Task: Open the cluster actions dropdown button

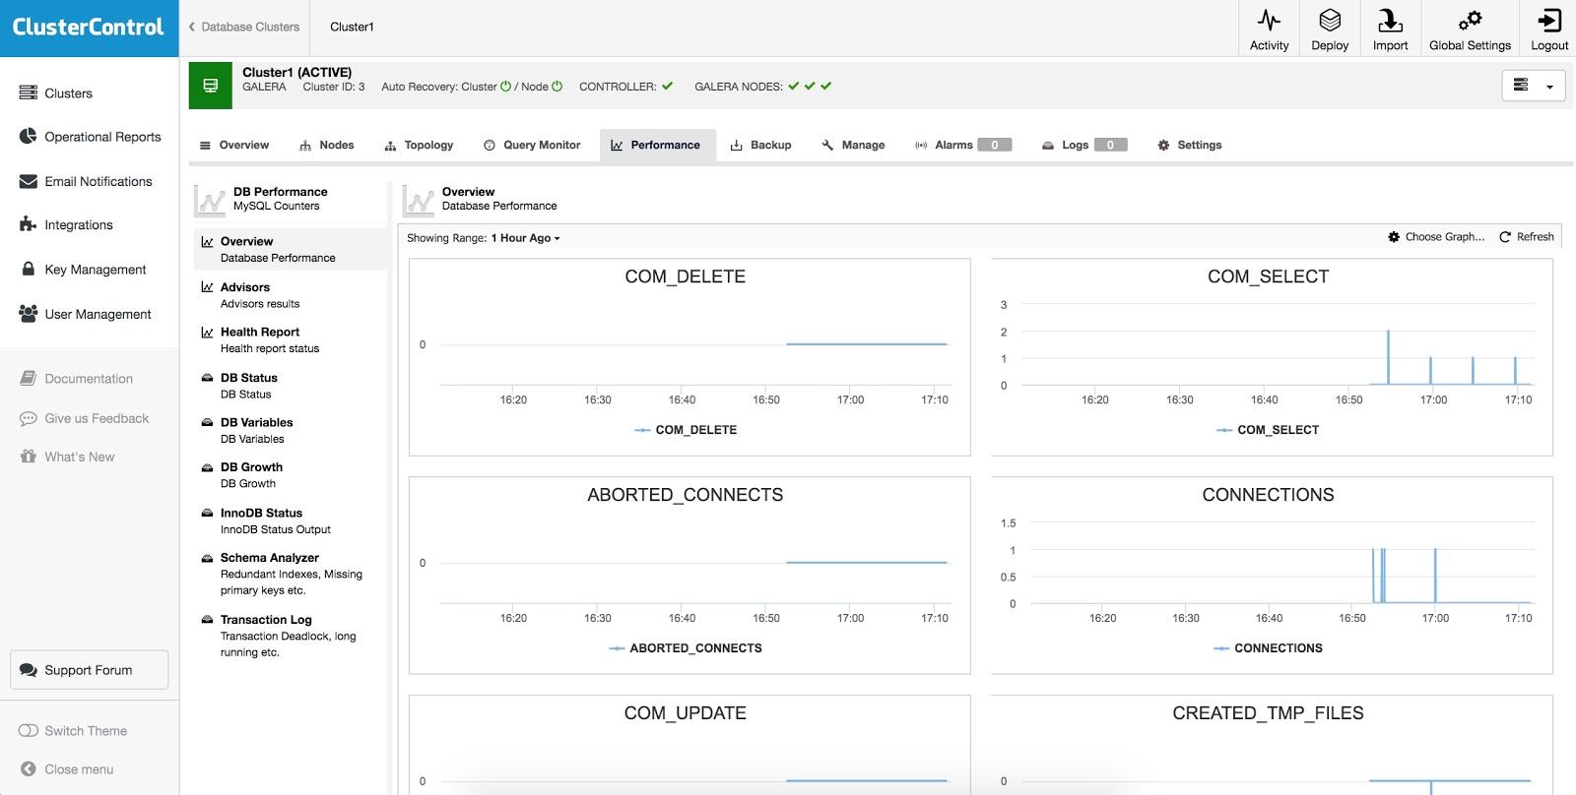Action: (1534, 86)
